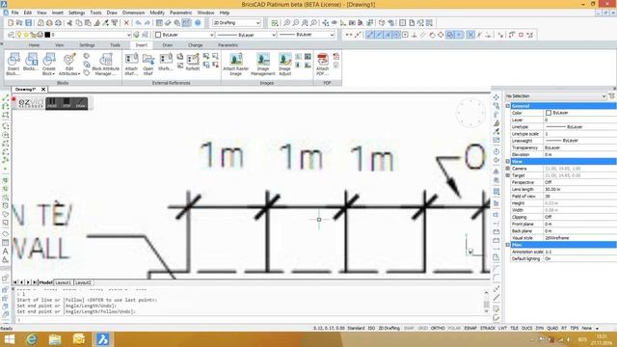This screenshot has height=347, width=617.
Task: Click the black layer color swatch
Action: coord(47,35)
